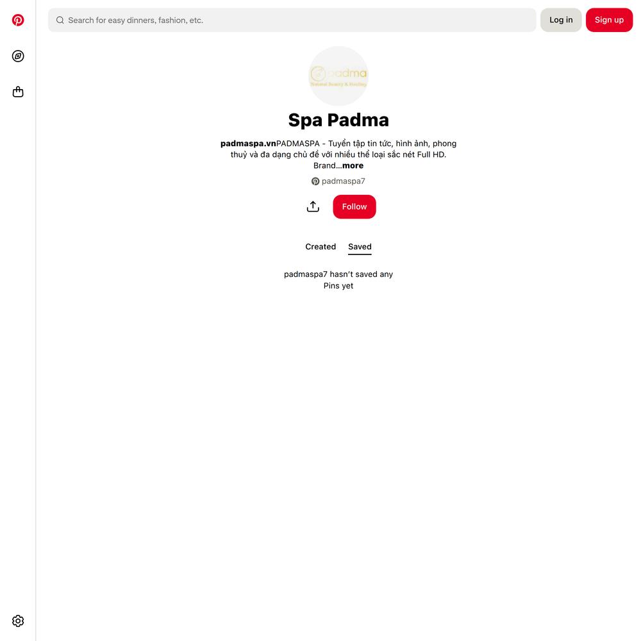Click the Log in button
Viewport: 641px width, 641px height.
tap(561, 20)
